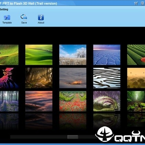Image resolution: width=145 pixels, height=145 pixels.
Task: Select the mossy green forest thumbnail
Action: point(136,101)
